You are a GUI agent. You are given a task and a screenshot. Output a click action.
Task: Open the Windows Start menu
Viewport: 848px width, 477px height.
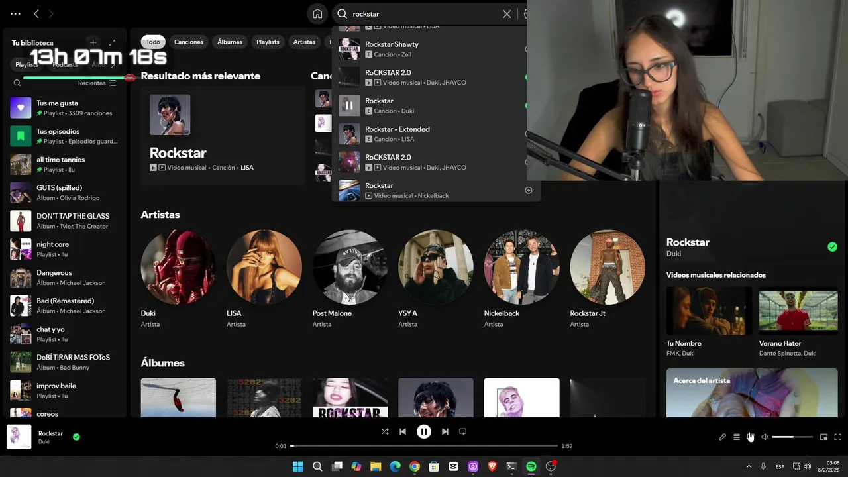298,466
